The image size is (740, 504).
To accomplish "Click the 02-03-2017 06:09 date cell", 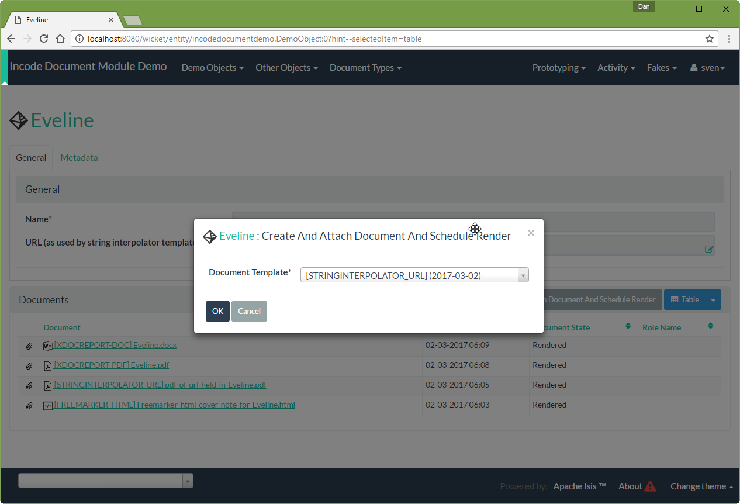I will pos(457,345).
